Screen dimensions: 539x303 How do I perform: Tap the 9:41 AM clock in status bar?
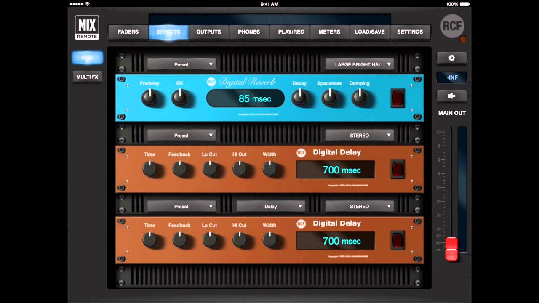point(269,4)
